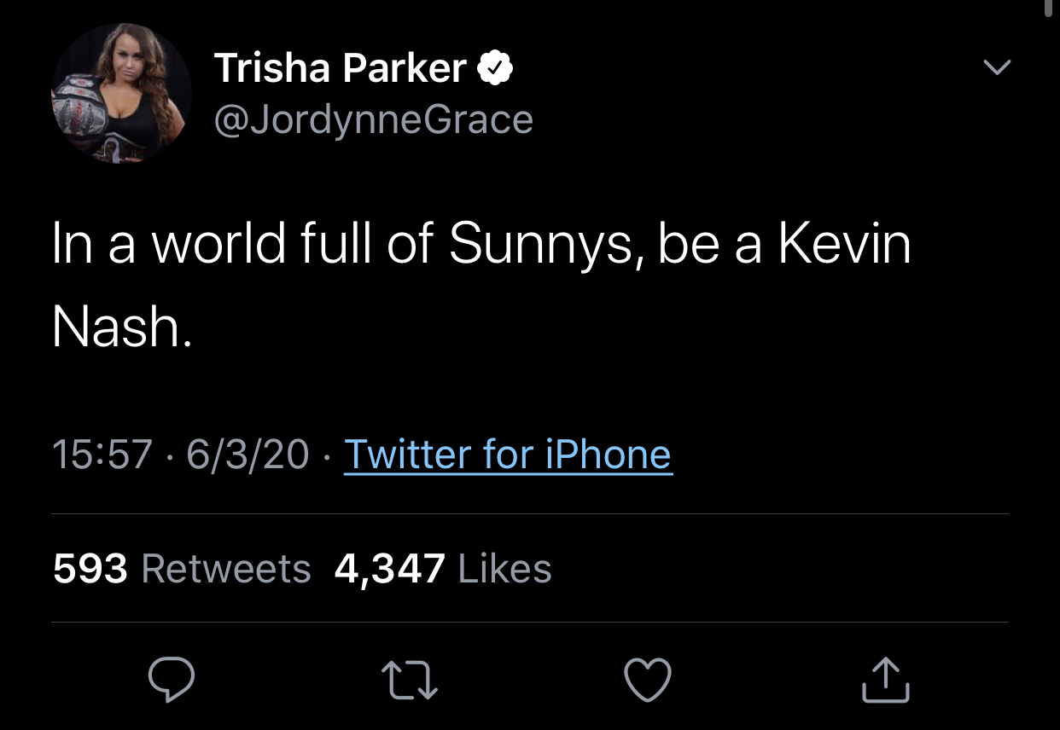The width and height of the screenshot is (1060, 730).
Task: Open the profile picture avatar
Action: click(121, 93)
